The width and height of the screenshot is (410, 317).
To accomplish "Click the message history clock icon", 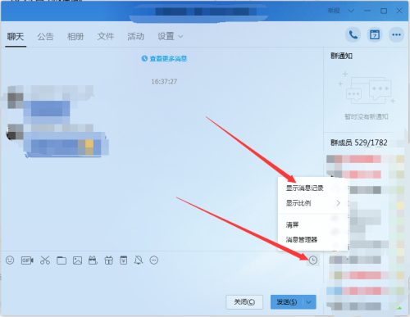I will pos(313,260).
